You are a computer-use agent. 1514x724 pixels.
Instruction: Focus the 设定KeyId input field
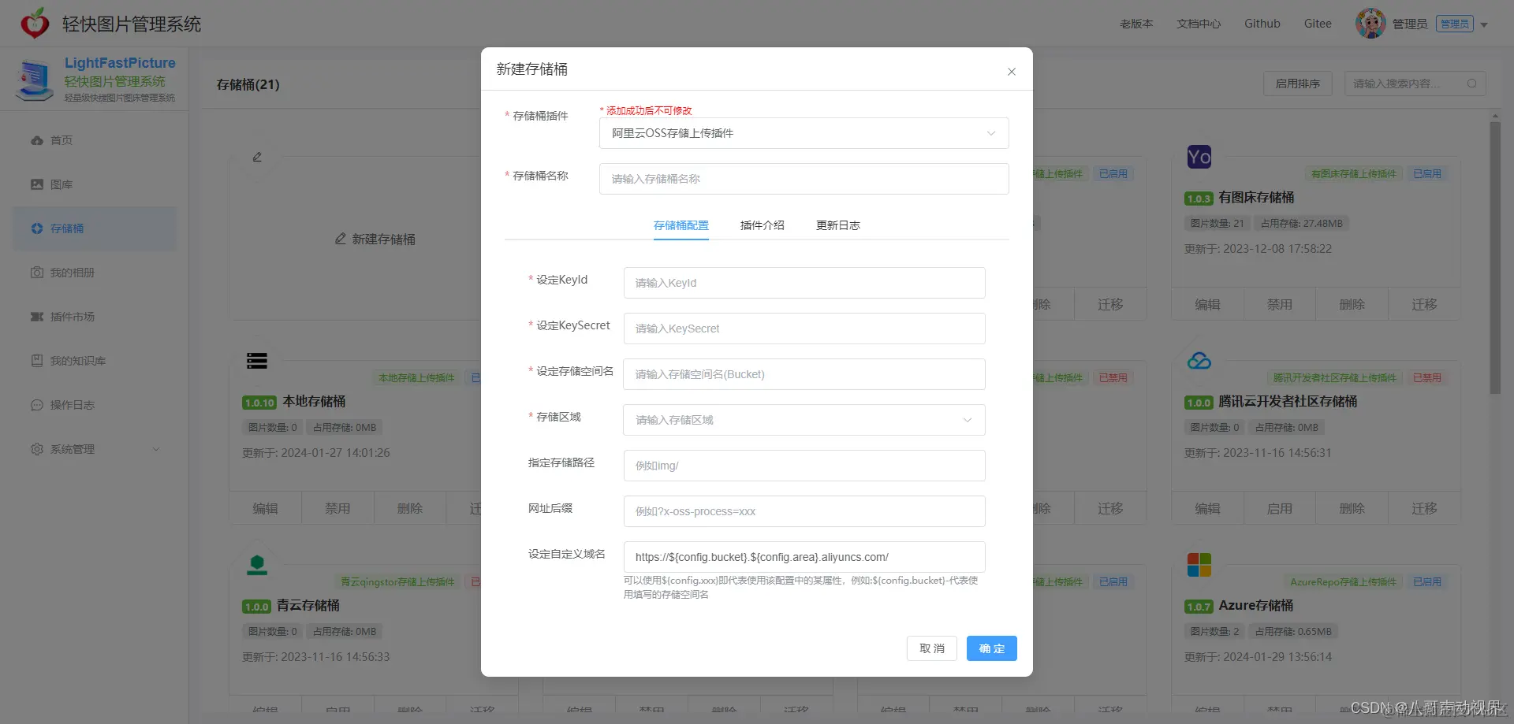tap(804, 283)
